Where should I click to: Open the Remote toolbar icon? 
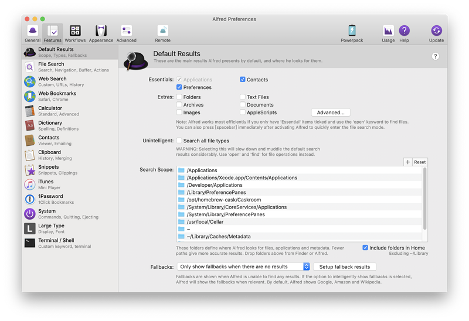(x=163, y=31)
